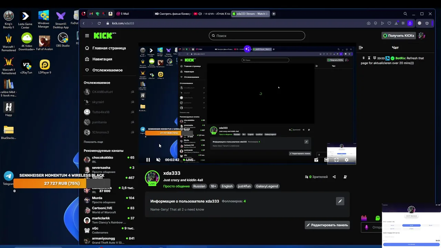Click the share stream icon
This screenshot has height=248, width=441.
point(334,177)
